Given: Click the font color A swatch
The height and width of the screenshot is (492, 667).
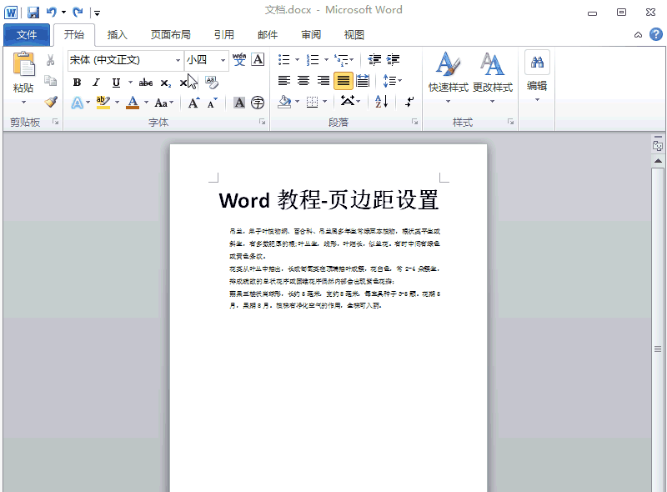Looking at the screenshot, I should (133, 103).
